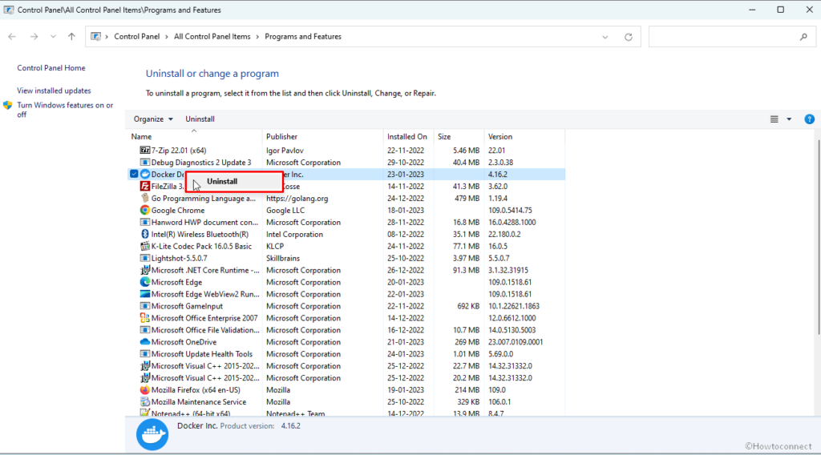Image resolution: width=821 pixels, height=455 pixels.
Task: Click the K-Lite Codec Pack icon
Action: pyautogui.click(x=145, y=247)
